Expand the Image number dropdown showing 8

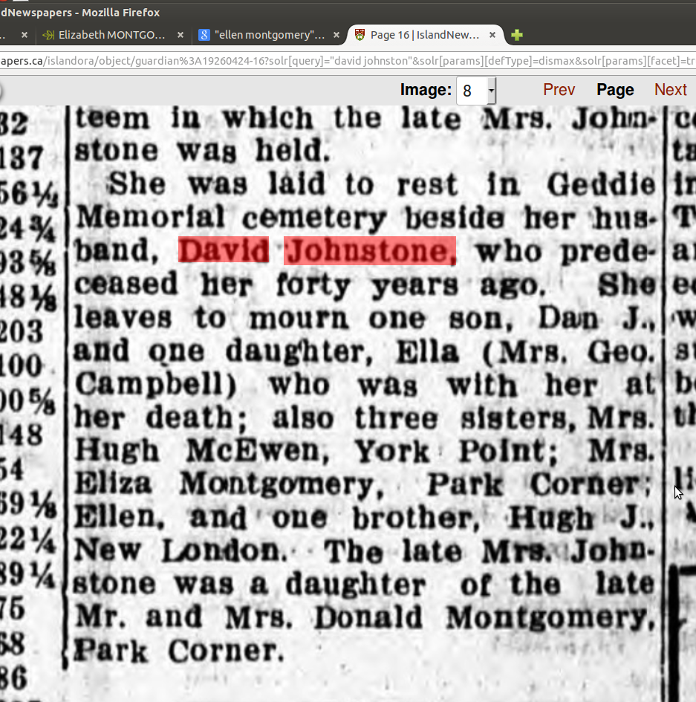pos(490,91)
